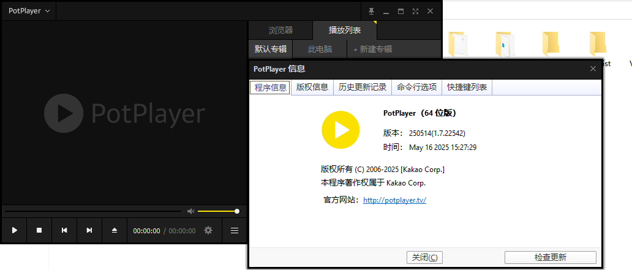The height and width of the screenshot is (270, 632).
Task: Open the 此电脑 album tab
Action: point(320,49)
